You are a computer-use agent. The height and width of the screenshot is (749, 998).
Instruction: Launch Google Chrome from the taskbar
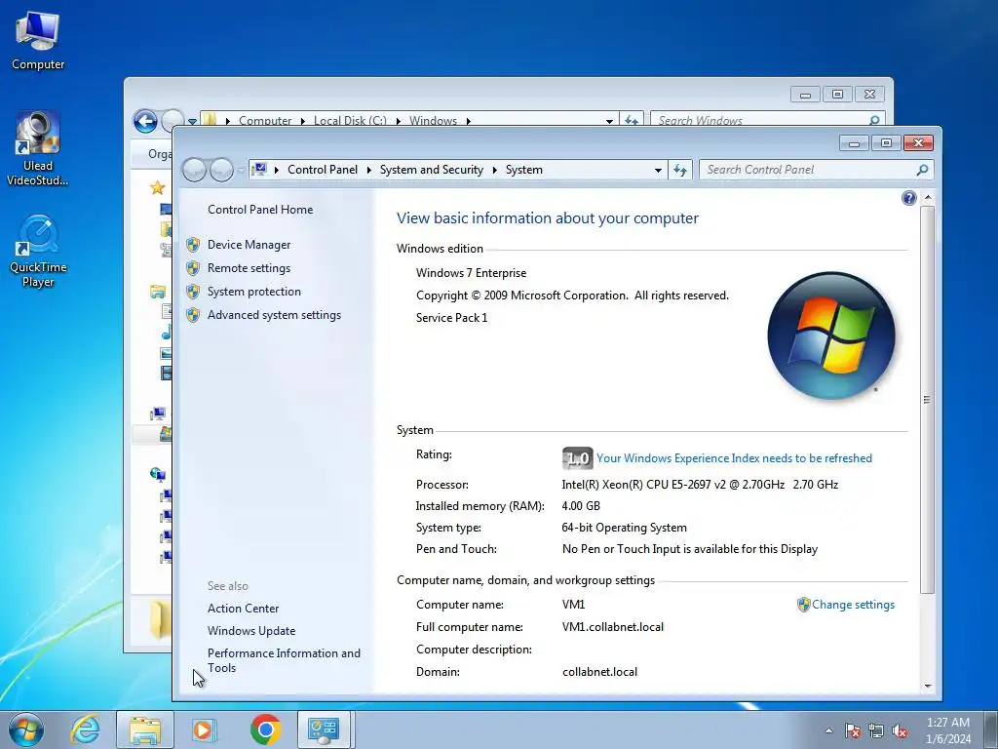(x=265, y=729)
